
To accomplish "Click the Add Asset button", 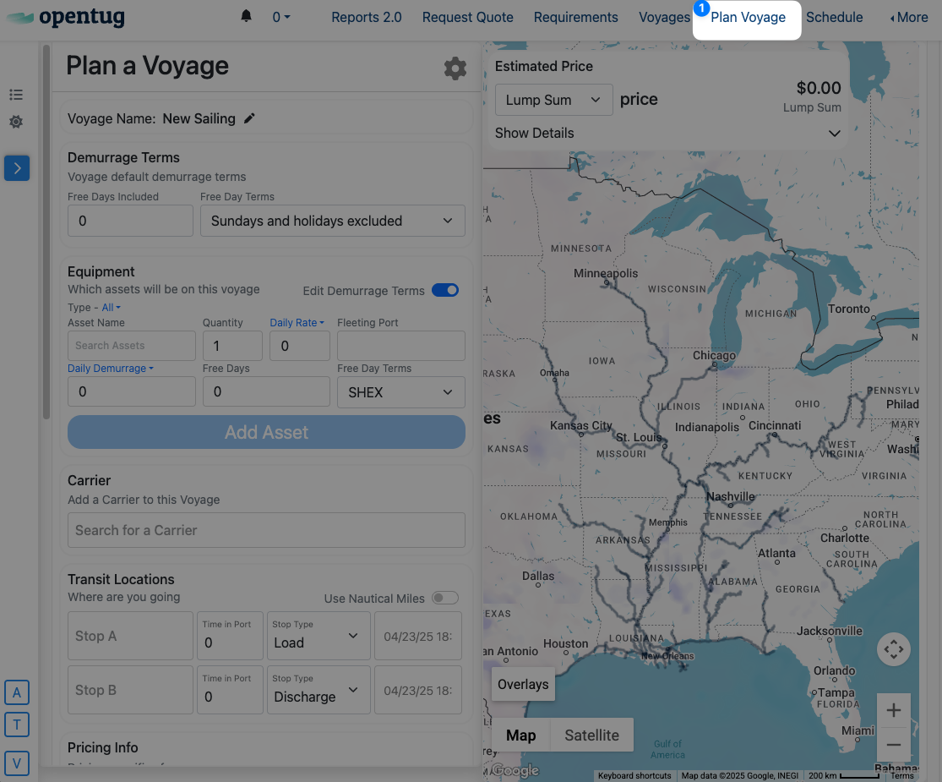I will [266, 432].
